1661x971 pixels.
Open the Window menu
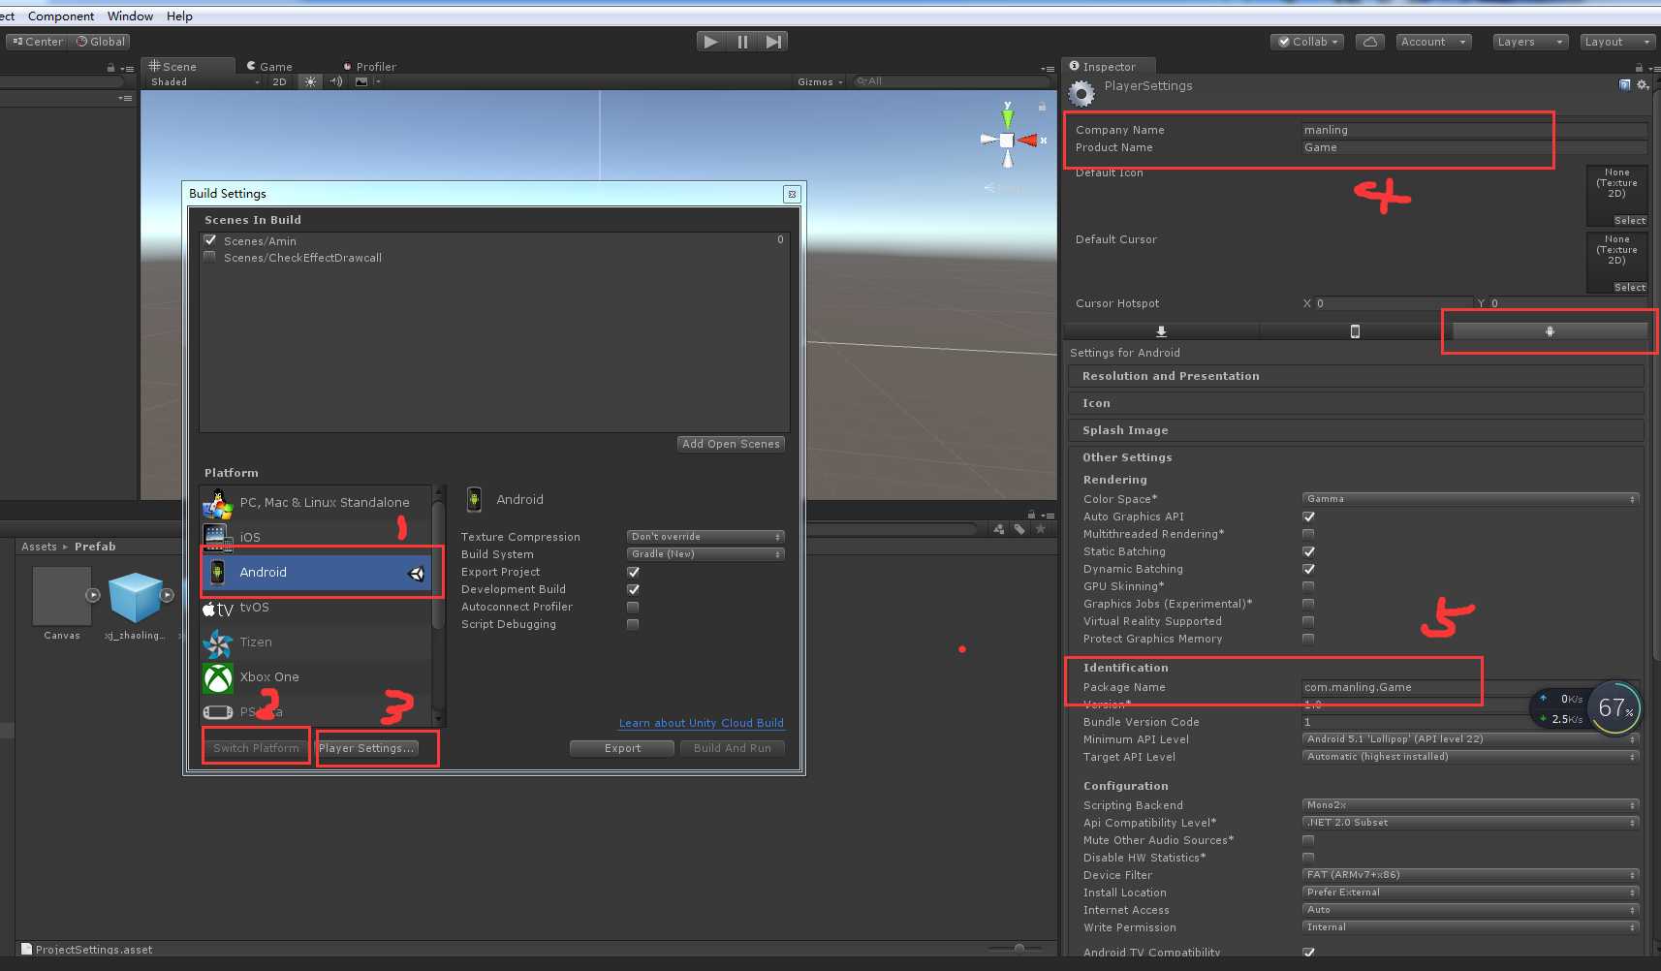point(130,16)
